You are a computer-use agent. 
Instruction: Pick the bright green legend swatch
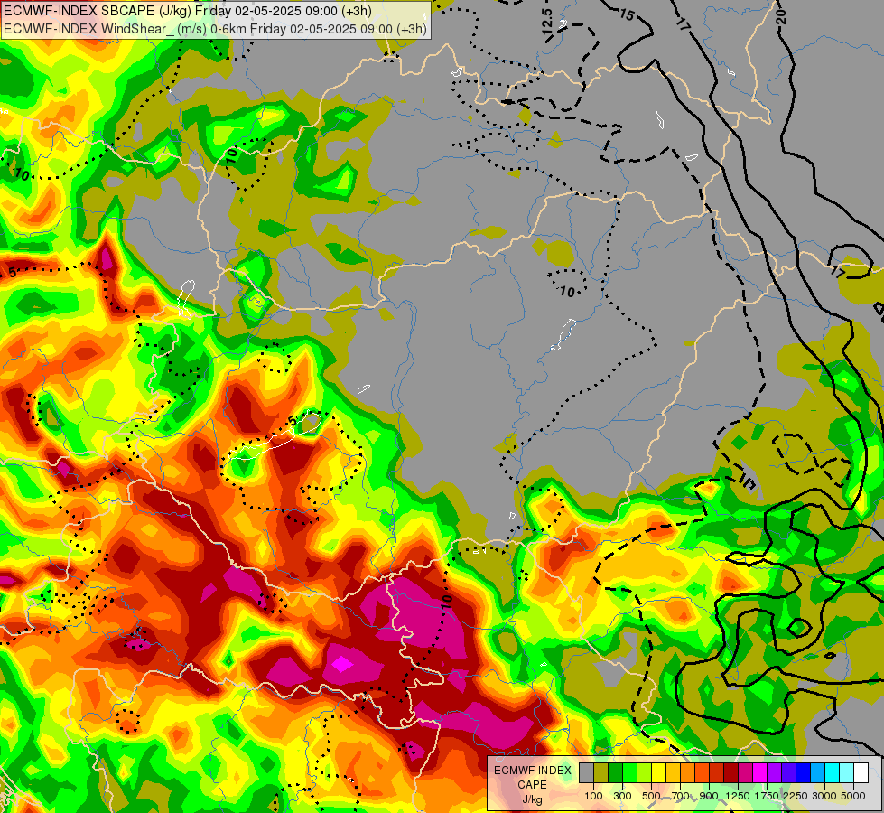629,772
